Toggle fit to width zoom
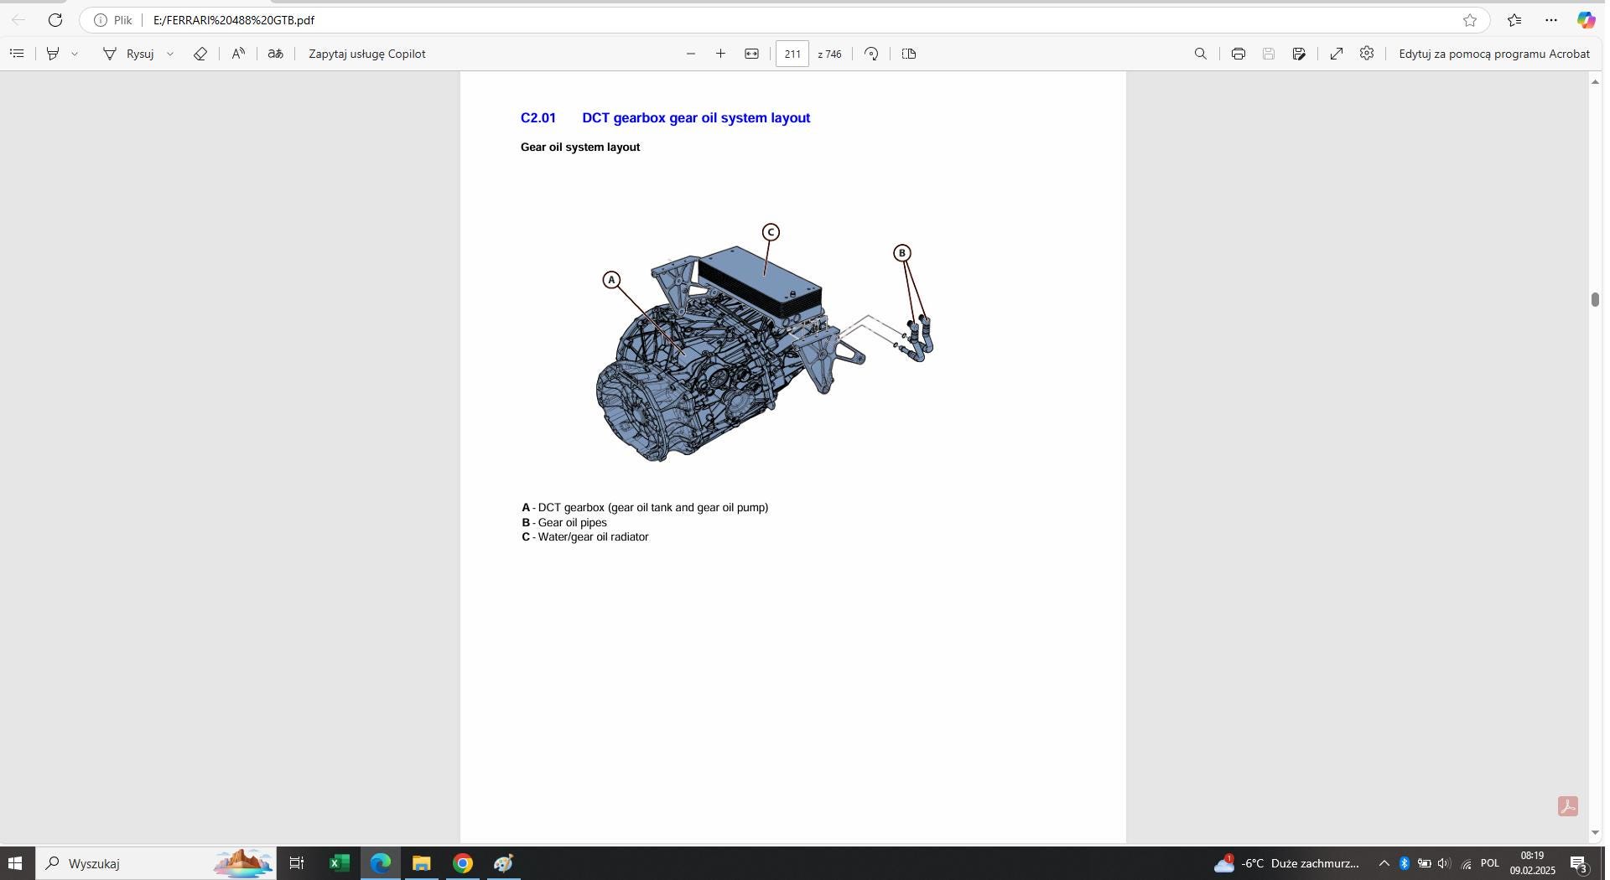Screen dimensions: 1610x880 (x=751, y=54)
